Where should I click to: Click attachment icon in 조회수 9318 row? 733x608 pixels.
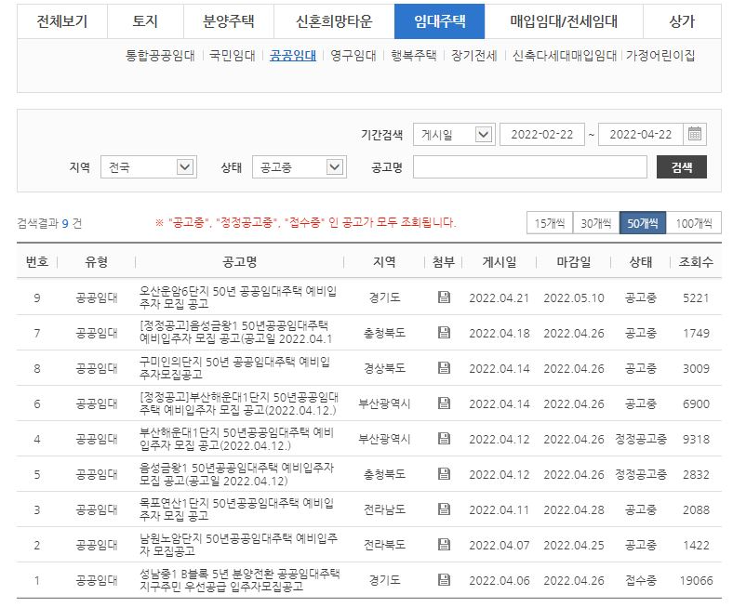444,439
